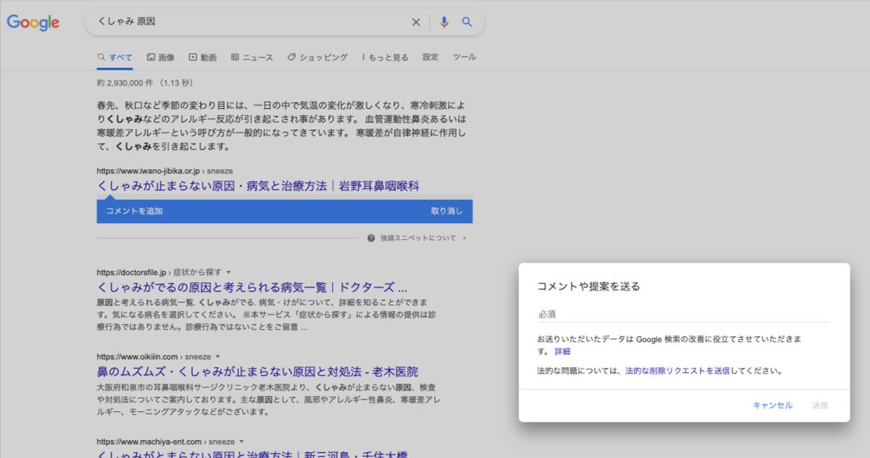Viewport: 870px width, 458px height.
Task: Open the ショッピング tab
Action: (x=317, y=57)
